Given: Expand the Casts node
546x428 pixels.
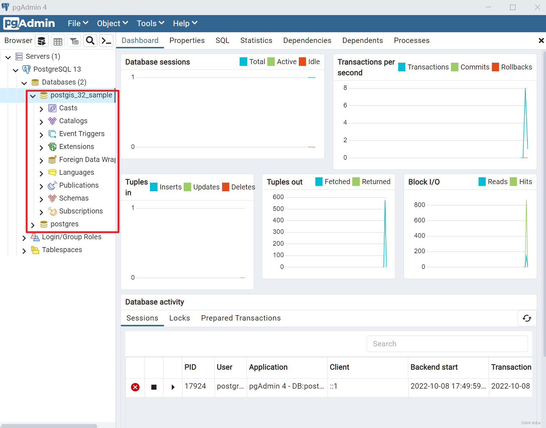Looking at the screenshot, I should 41,109.
